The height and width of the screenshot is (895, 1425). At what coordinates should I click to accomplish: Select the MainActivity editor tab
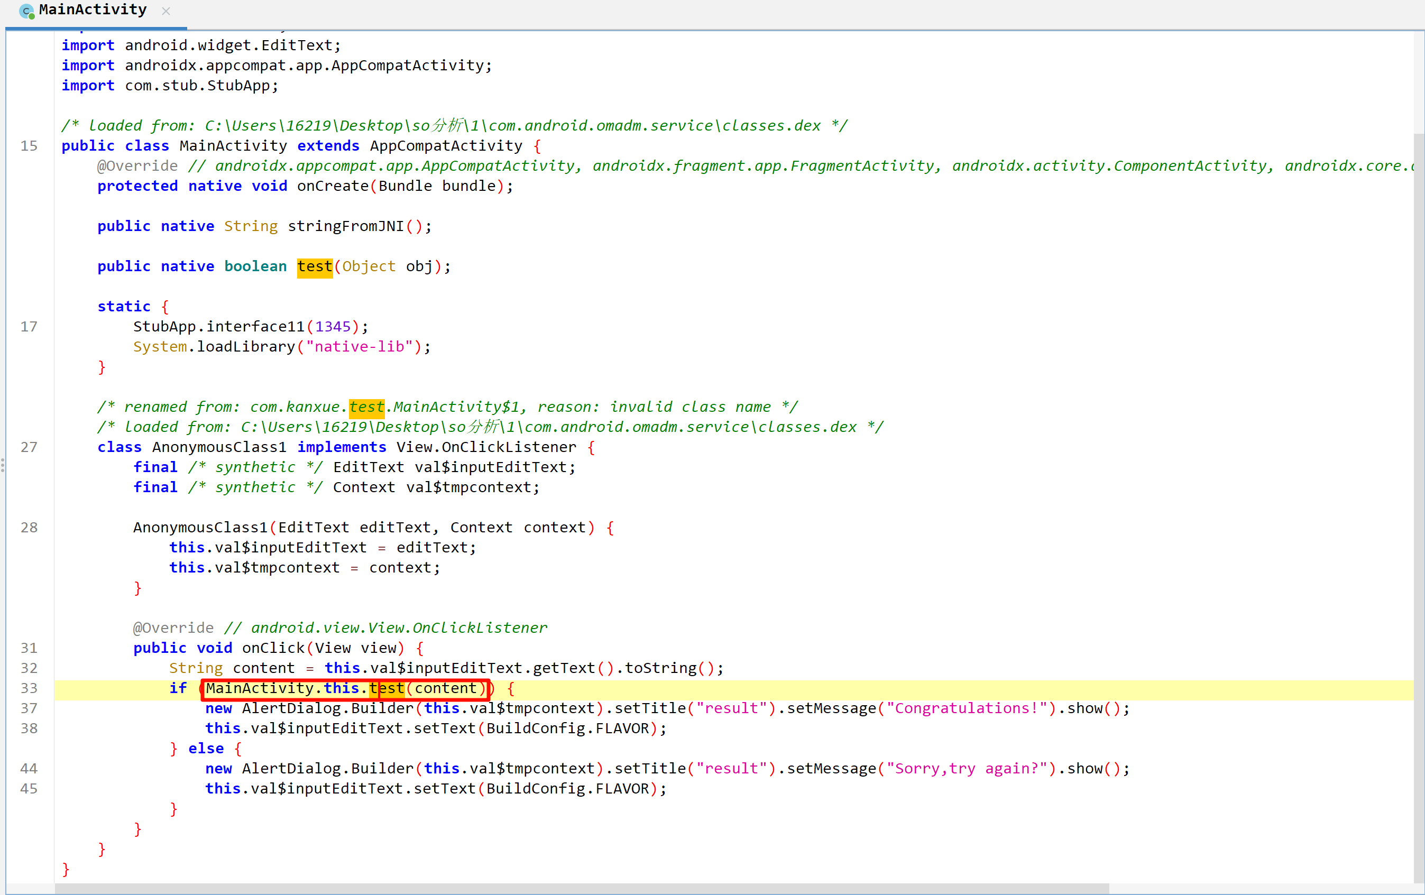(x=93, y=10)
